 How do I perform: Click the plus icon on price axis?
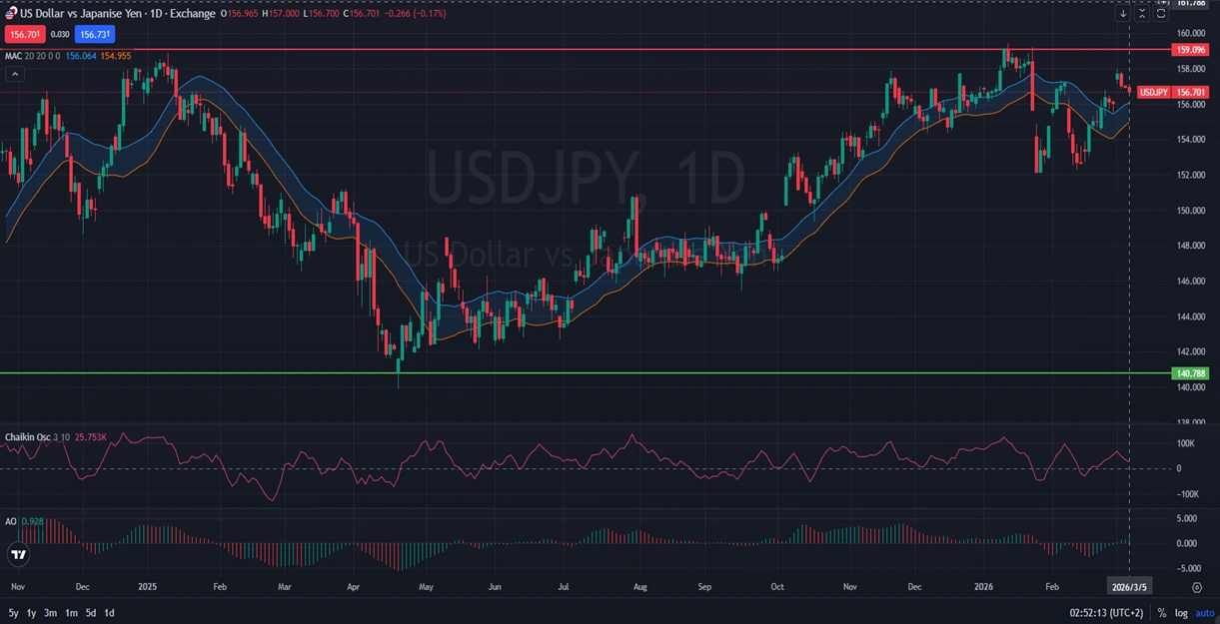click(x=1161, y=3)
